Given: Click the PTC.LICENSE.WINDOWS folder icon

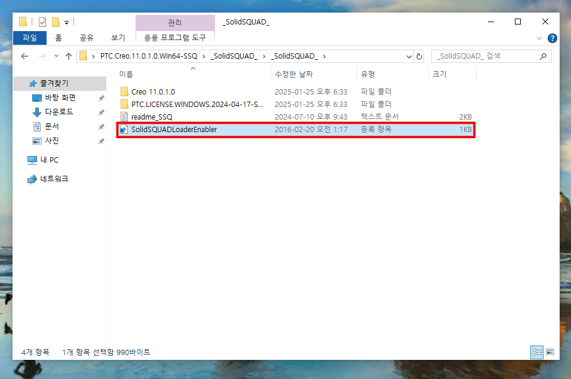Looking at the screenshot, I should point(124,104).
